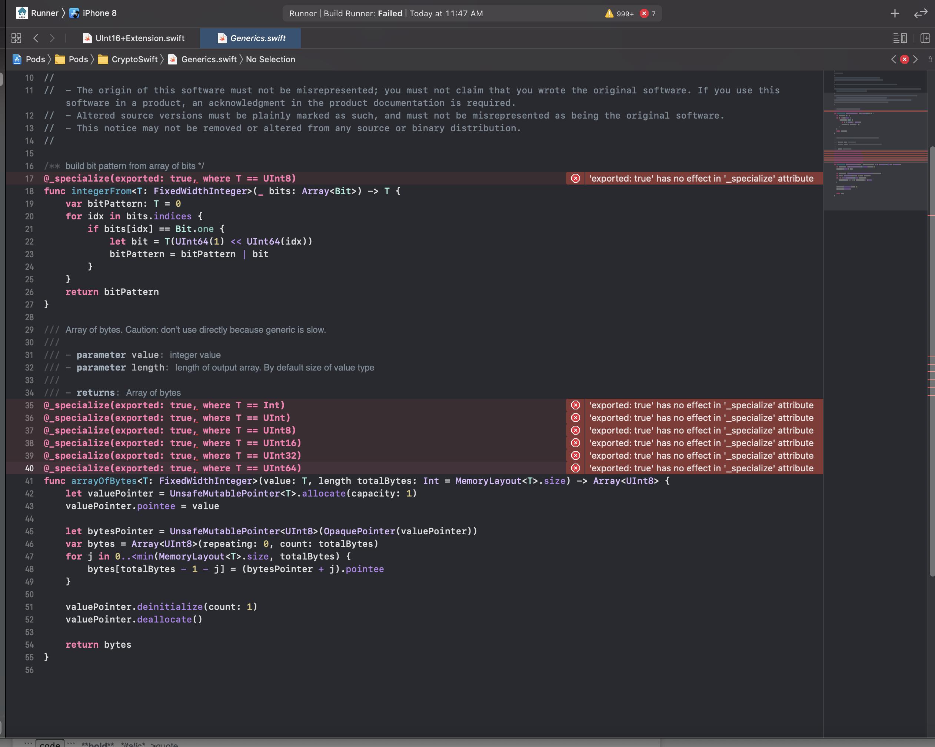Viewport: 935px width, 747px height.
Task: Click the doc comment on line 29
Action: (195, 330)
